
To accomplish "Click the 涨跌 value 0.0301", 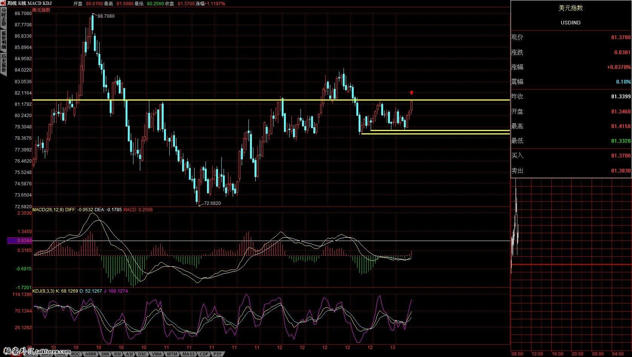I will [x=622, y=52].
